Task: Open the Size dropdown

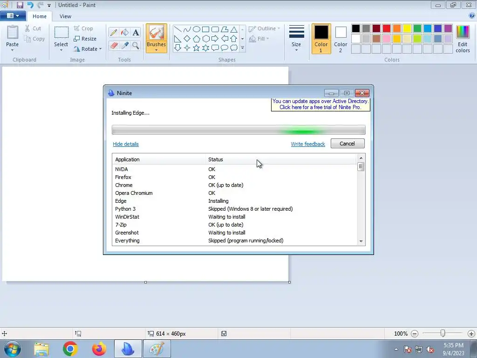Action: [x=296, y=39]
